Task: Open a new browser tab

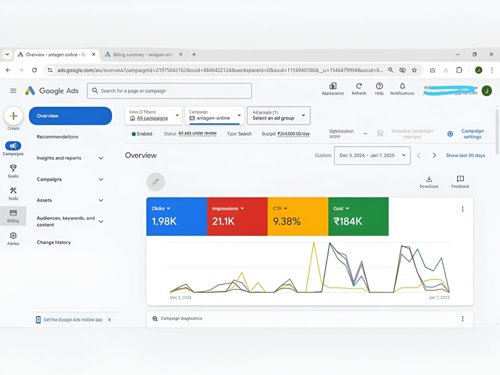Action: click(194, 54)
